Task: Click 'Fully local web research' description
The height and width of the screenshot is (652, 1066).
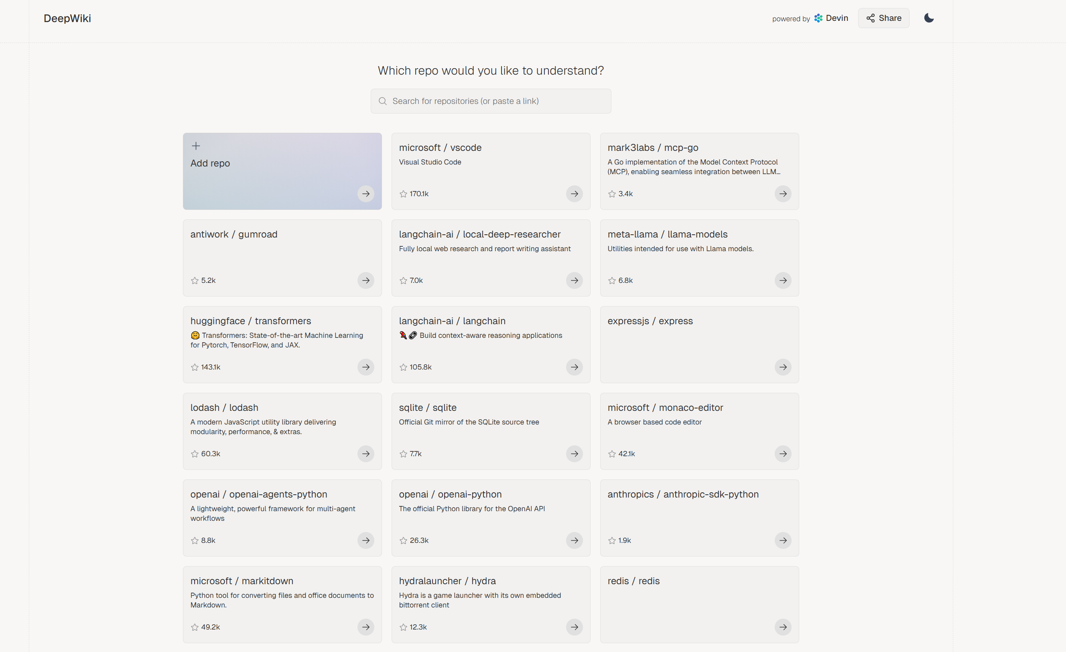Action: tap(485, 249)
